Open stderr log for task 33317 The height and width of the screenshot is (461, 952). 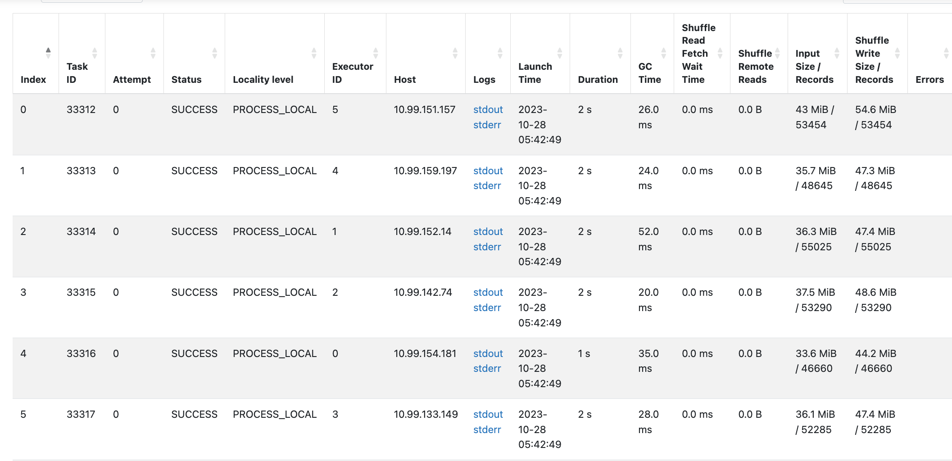pyautogui.click(x=487, y=429)
